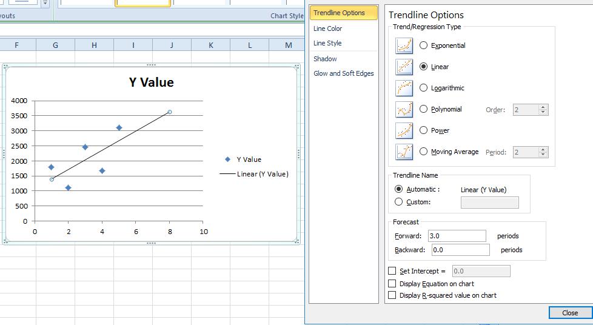
Task: Increase the Polynomial Order spinner
Action: coord(543,107)
